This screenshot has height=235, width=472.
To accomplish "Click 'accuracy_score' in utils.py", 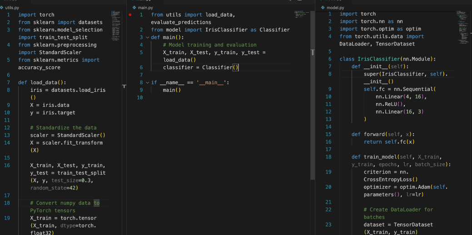I will coord(39,67).
